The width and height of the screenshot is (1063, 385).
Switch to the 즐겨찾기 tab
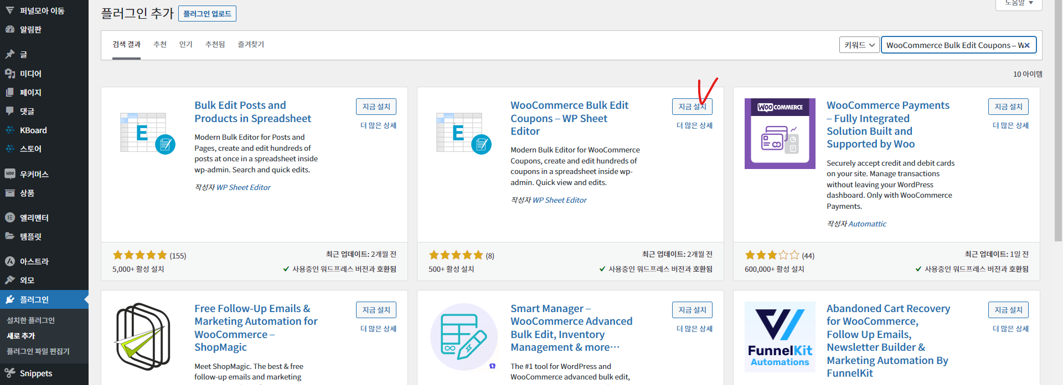pos(251,44)
